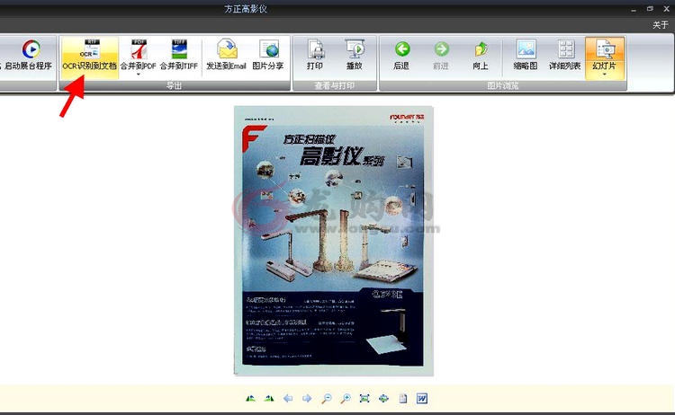Click the pan/move image icon
The width and height of the screenshot is (675, 415).
[383, 399]
